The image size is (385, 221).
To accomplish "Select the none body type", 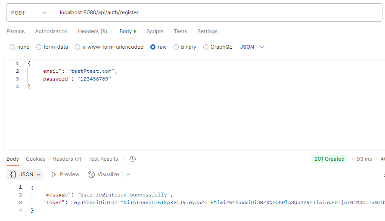I will [12, 47].
